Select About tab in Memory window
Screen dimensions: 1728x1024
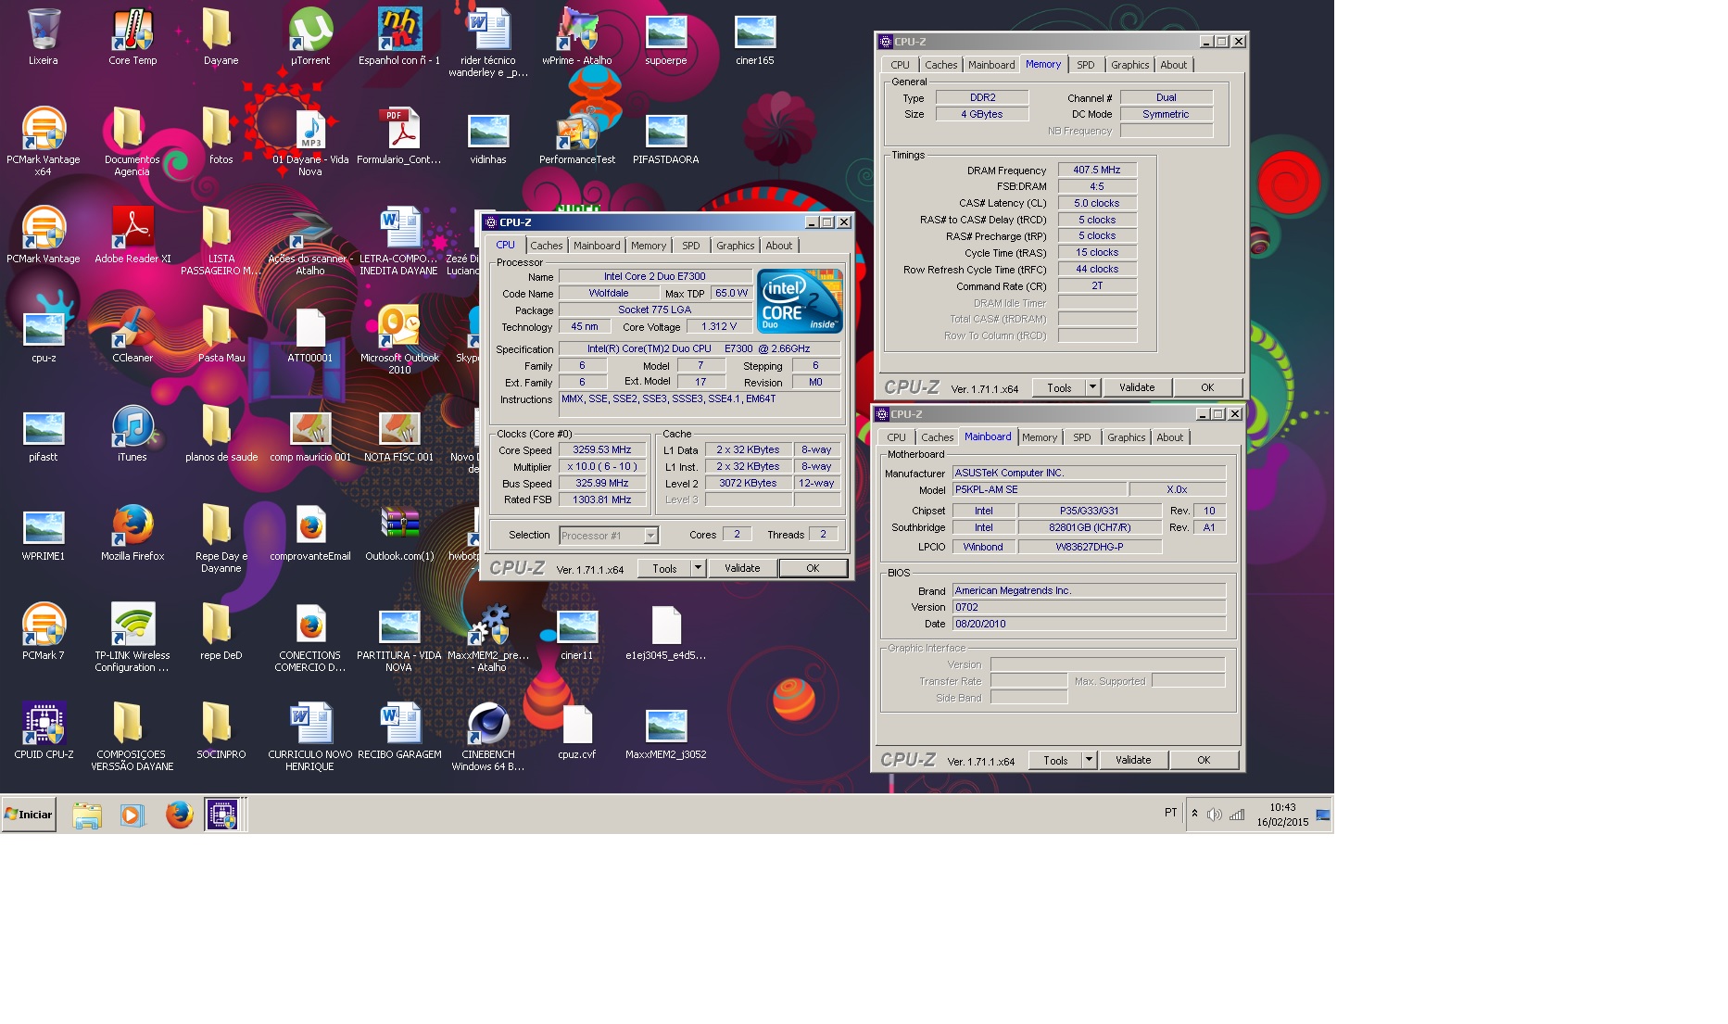[x=1174, y=65]
